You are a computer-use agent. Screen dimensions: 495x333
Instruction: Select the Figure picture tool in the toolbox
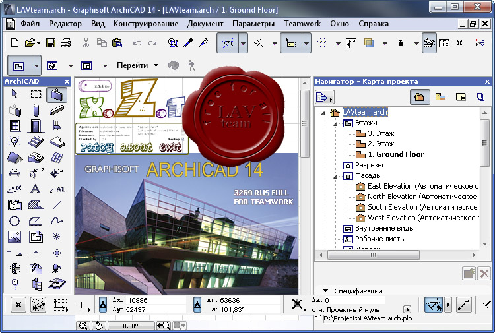click(15, 237)
